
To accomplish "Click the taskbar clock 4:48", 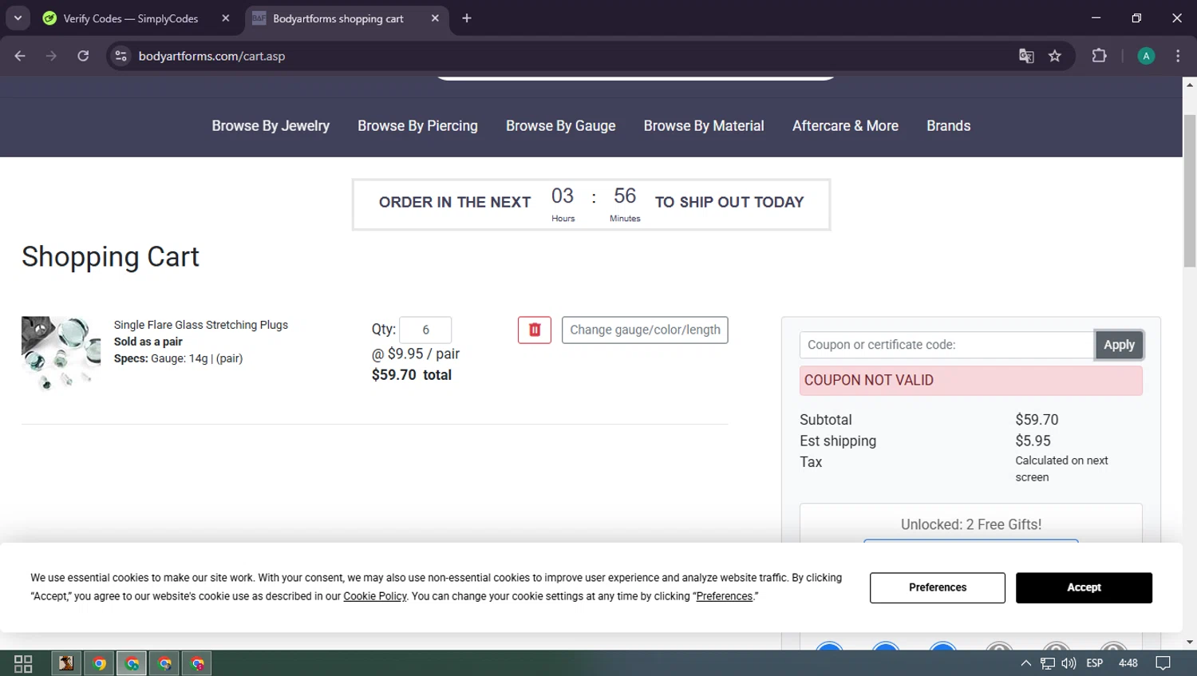I will click(1128, 663).
